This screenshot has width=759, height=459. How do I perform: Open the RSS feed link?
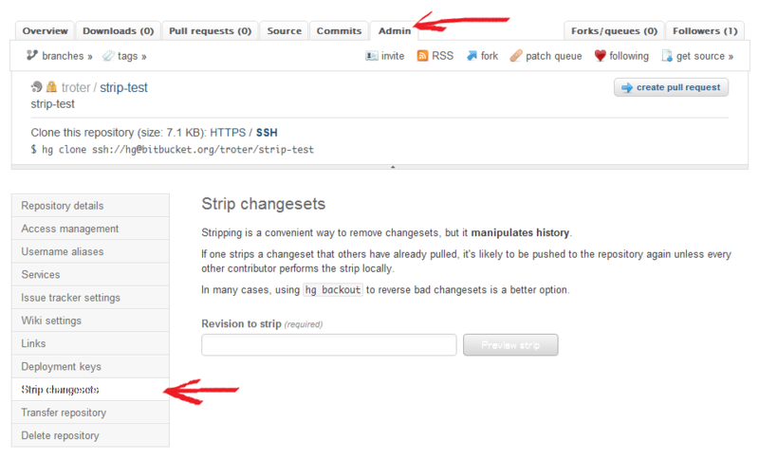click(442, 56)
